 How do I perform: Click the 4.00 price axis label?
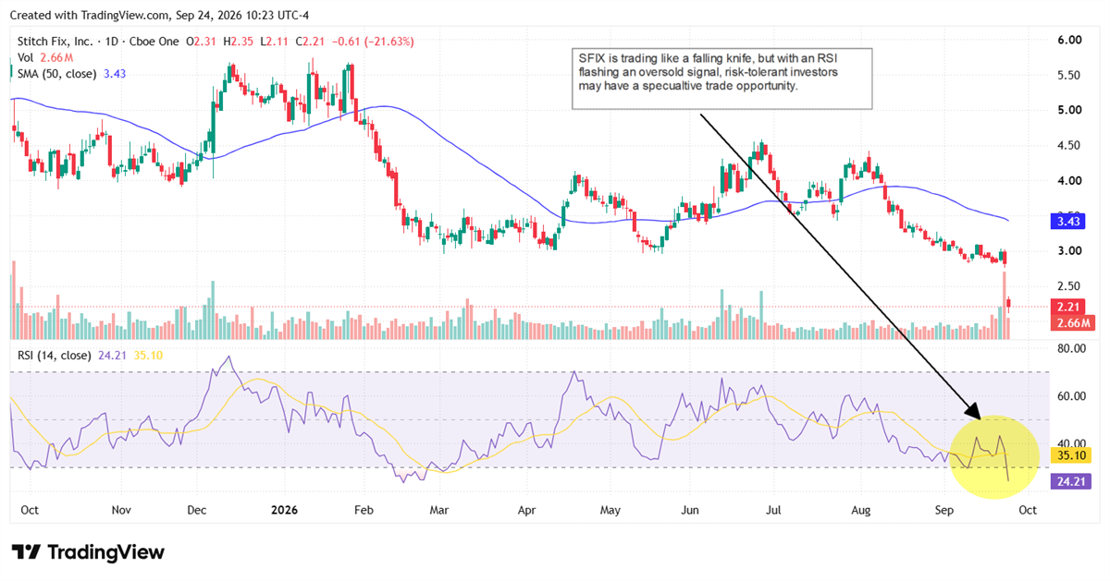(x=1070, y=180)
